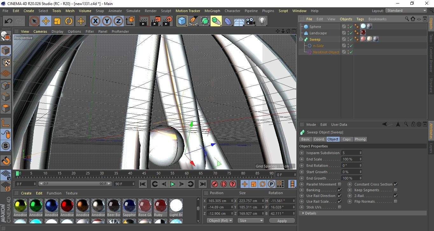Viewport: 434px width, 231px height.
Task: Toggle Autokeying button
Action: (x=224, y=184)
